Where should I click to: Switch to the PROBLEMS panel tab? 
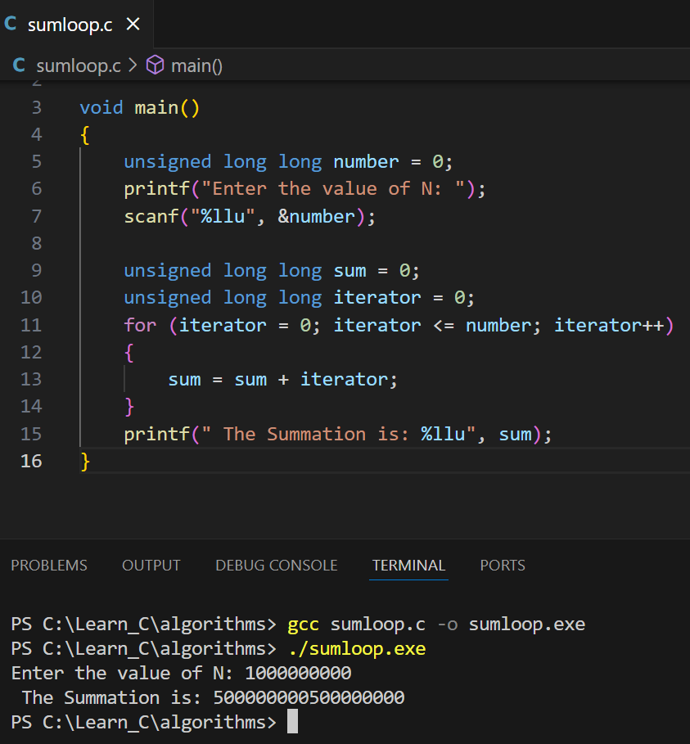pos(49,565)
